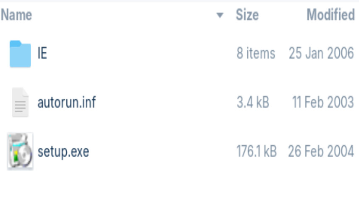Click blank space right of setup.exe name
This screenshot has width=359, height=199.
[x=160, y=151]
